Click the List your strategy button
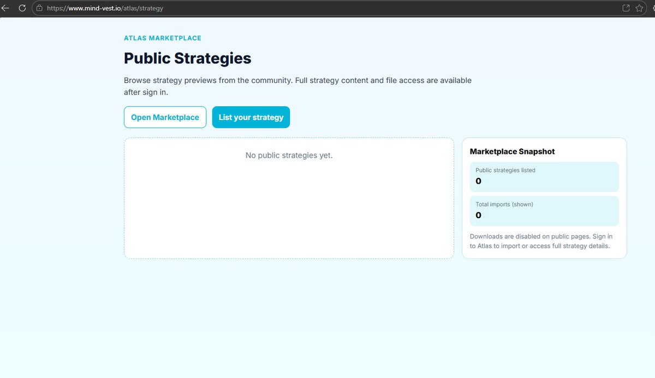 [251, 117]
